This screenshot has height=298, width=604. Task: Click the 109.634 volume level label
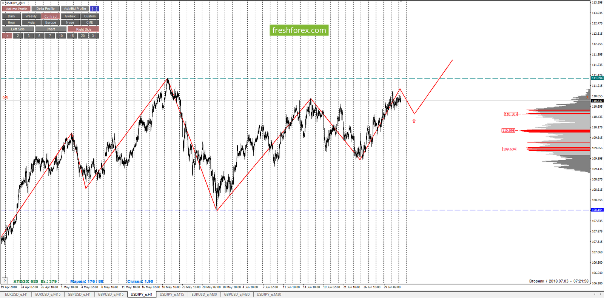tap(509, 149)
